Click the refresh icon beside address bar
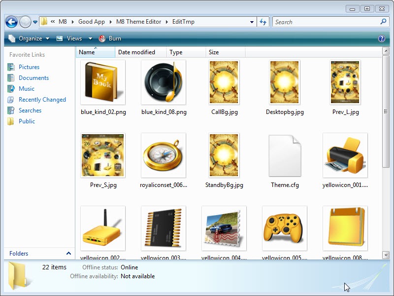Image resolution: width=394 pixels, height=296 pixels. 263,22
